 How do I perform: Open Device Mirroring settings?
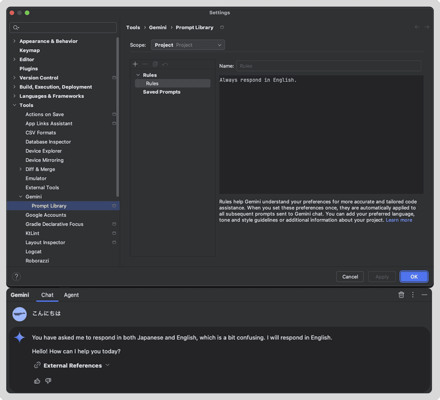point(44,160)
